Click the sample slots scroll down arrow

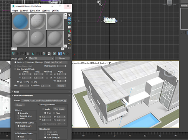[x=66, y=46]
